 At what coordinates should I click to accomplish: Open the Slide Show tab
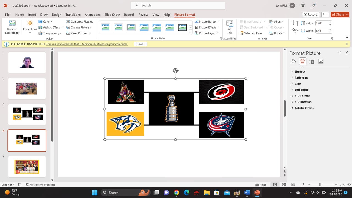tap(112, 15)
